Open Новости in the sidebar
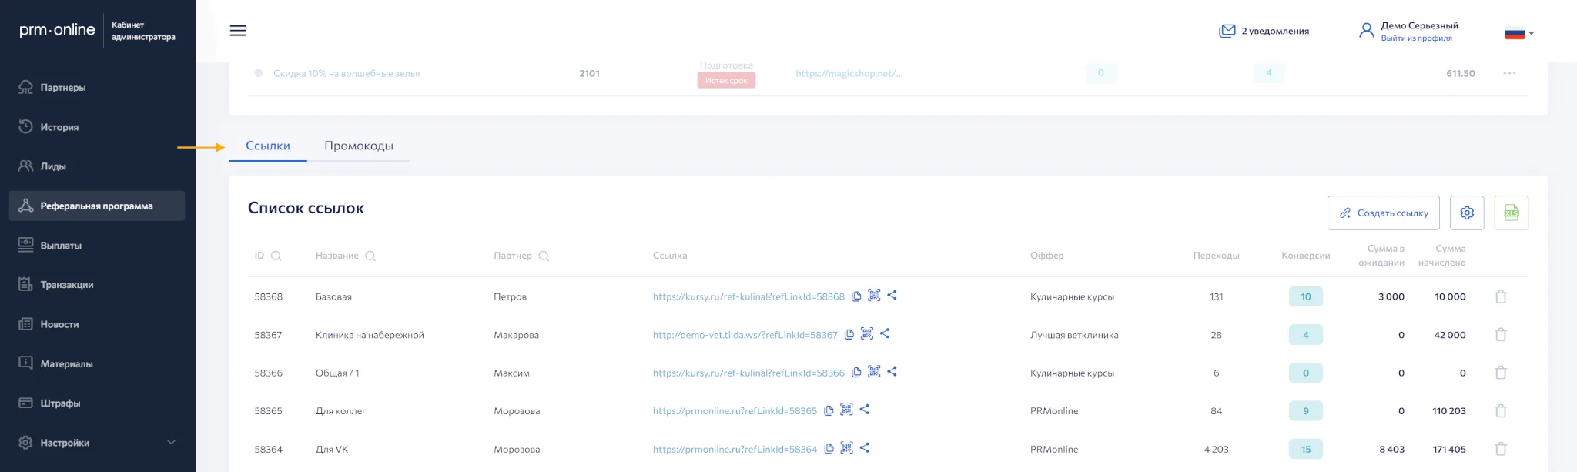 97,324
